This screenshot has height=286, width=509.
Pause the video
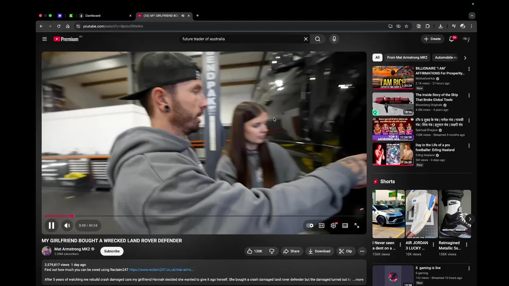51,226
